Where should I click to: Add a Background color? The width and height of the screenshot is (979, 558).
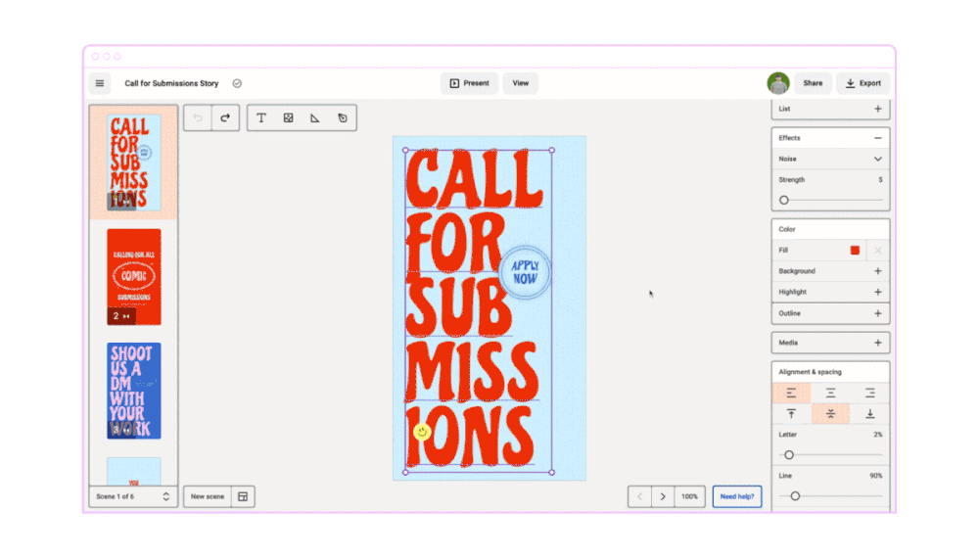(878, 271)
